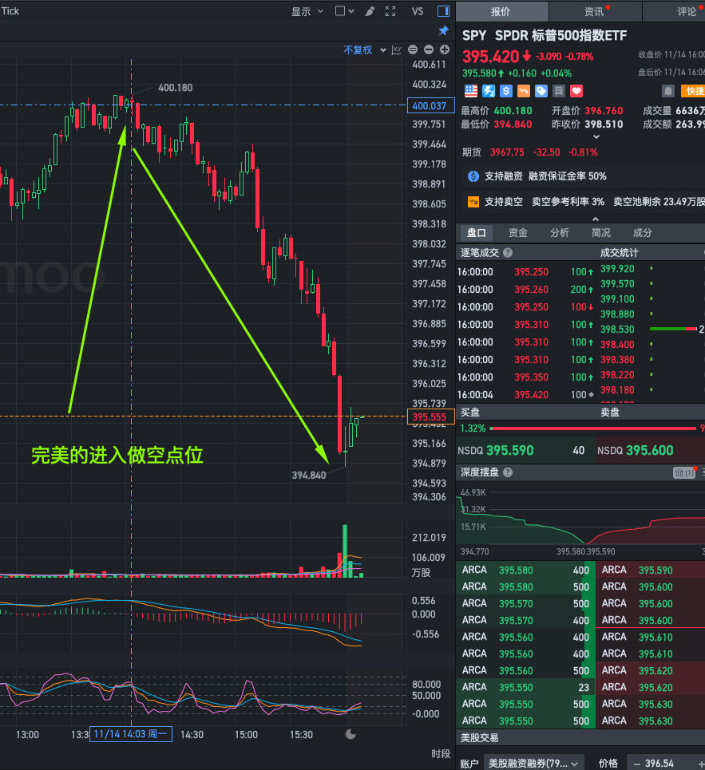Click the 时段 session label
Screen dimensions: 705x770
point(441,754)
